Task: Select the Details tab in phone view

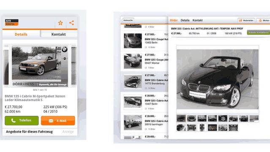Action: click(21, 34)
